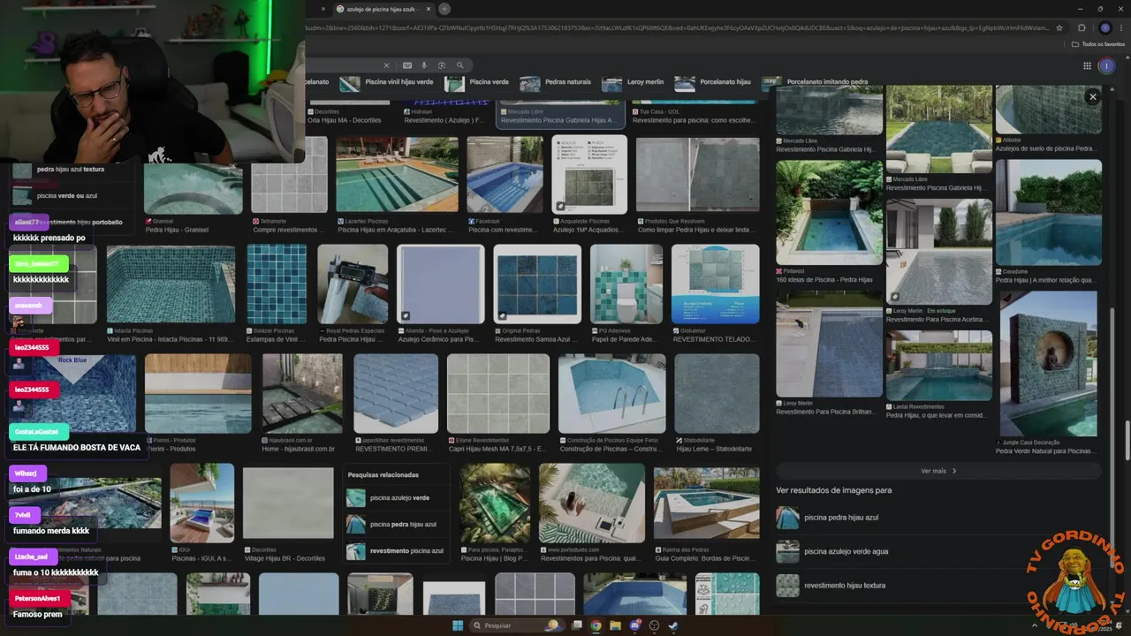
Task: Click the taskbar Pesquisar search box
Action: [519, 625]
